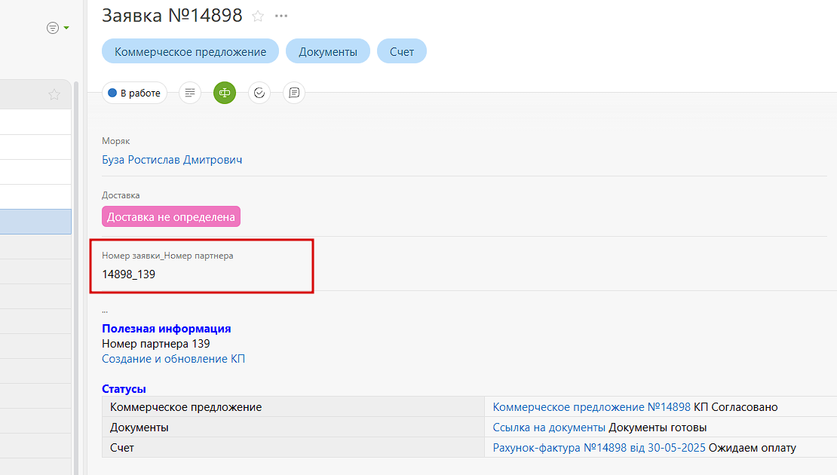Open Создание и обновление КП link

coord(173,359)
